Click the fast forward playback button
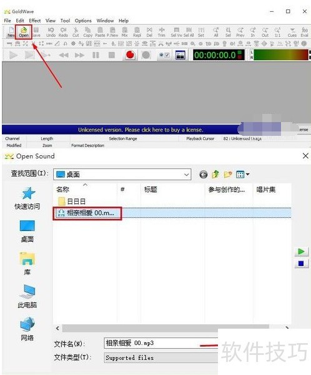Viewport: 311px width, 375px height. coord(80,55)
